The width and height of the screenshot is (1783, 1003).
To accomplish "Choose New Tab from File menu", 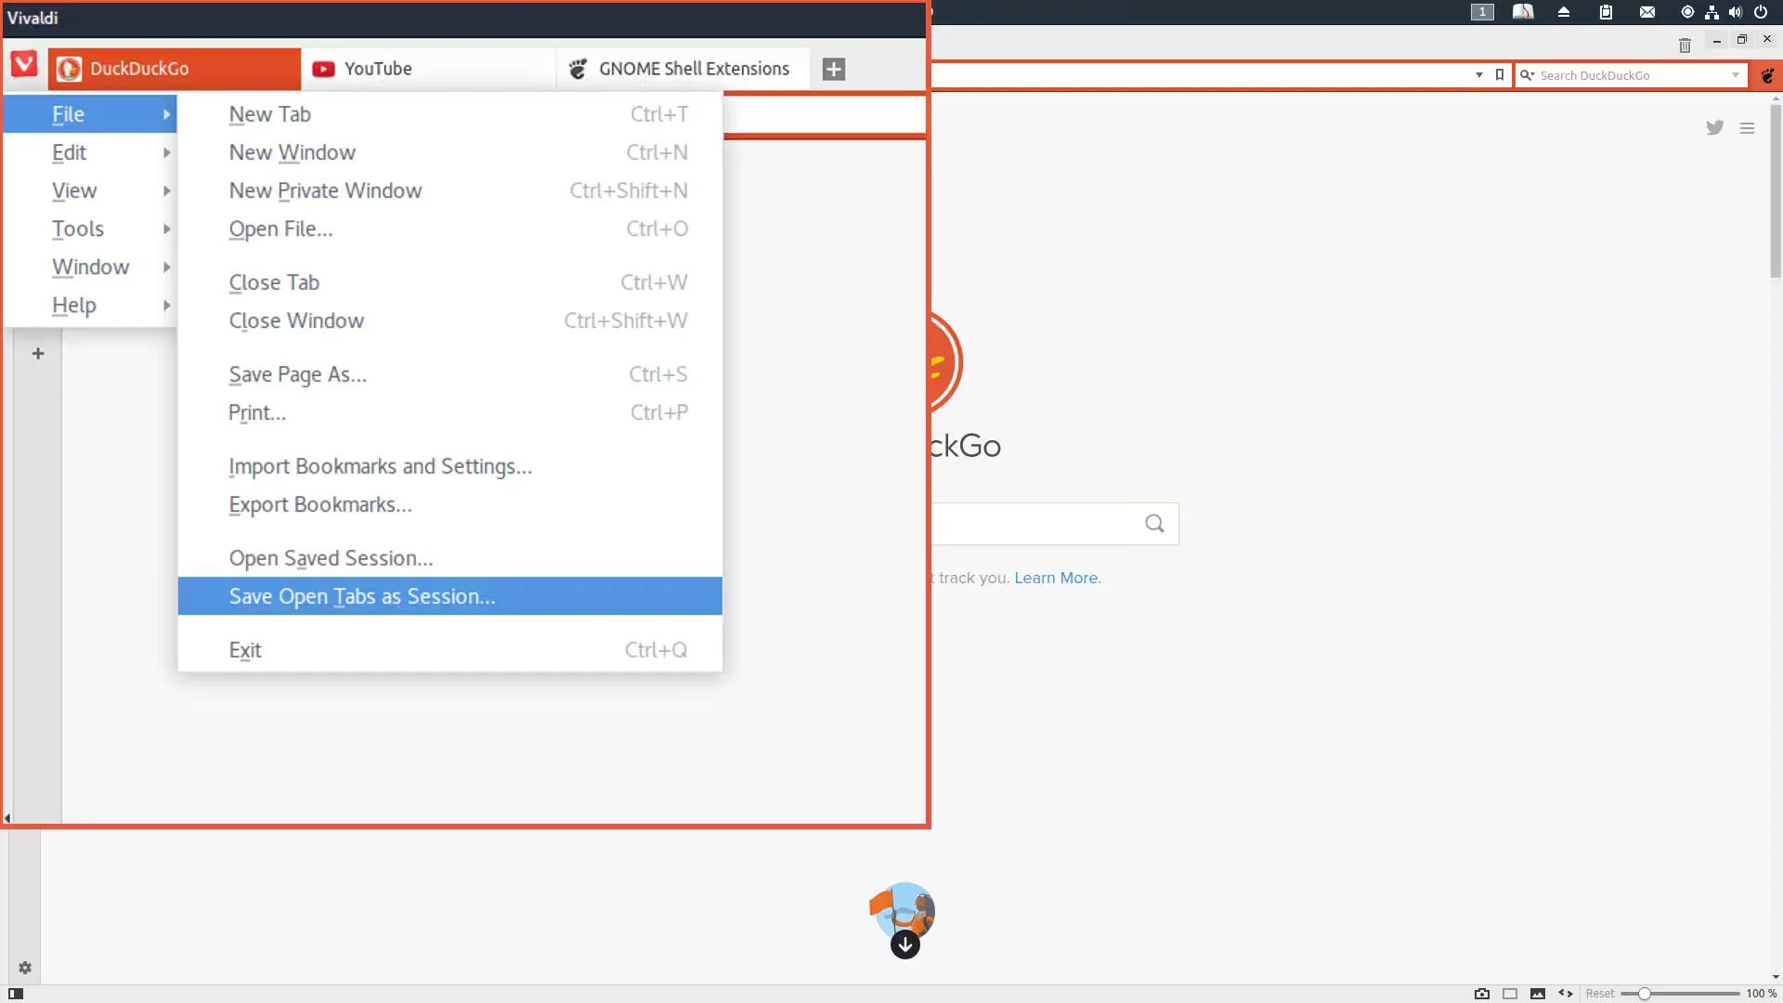I will [x=449, y=114].
